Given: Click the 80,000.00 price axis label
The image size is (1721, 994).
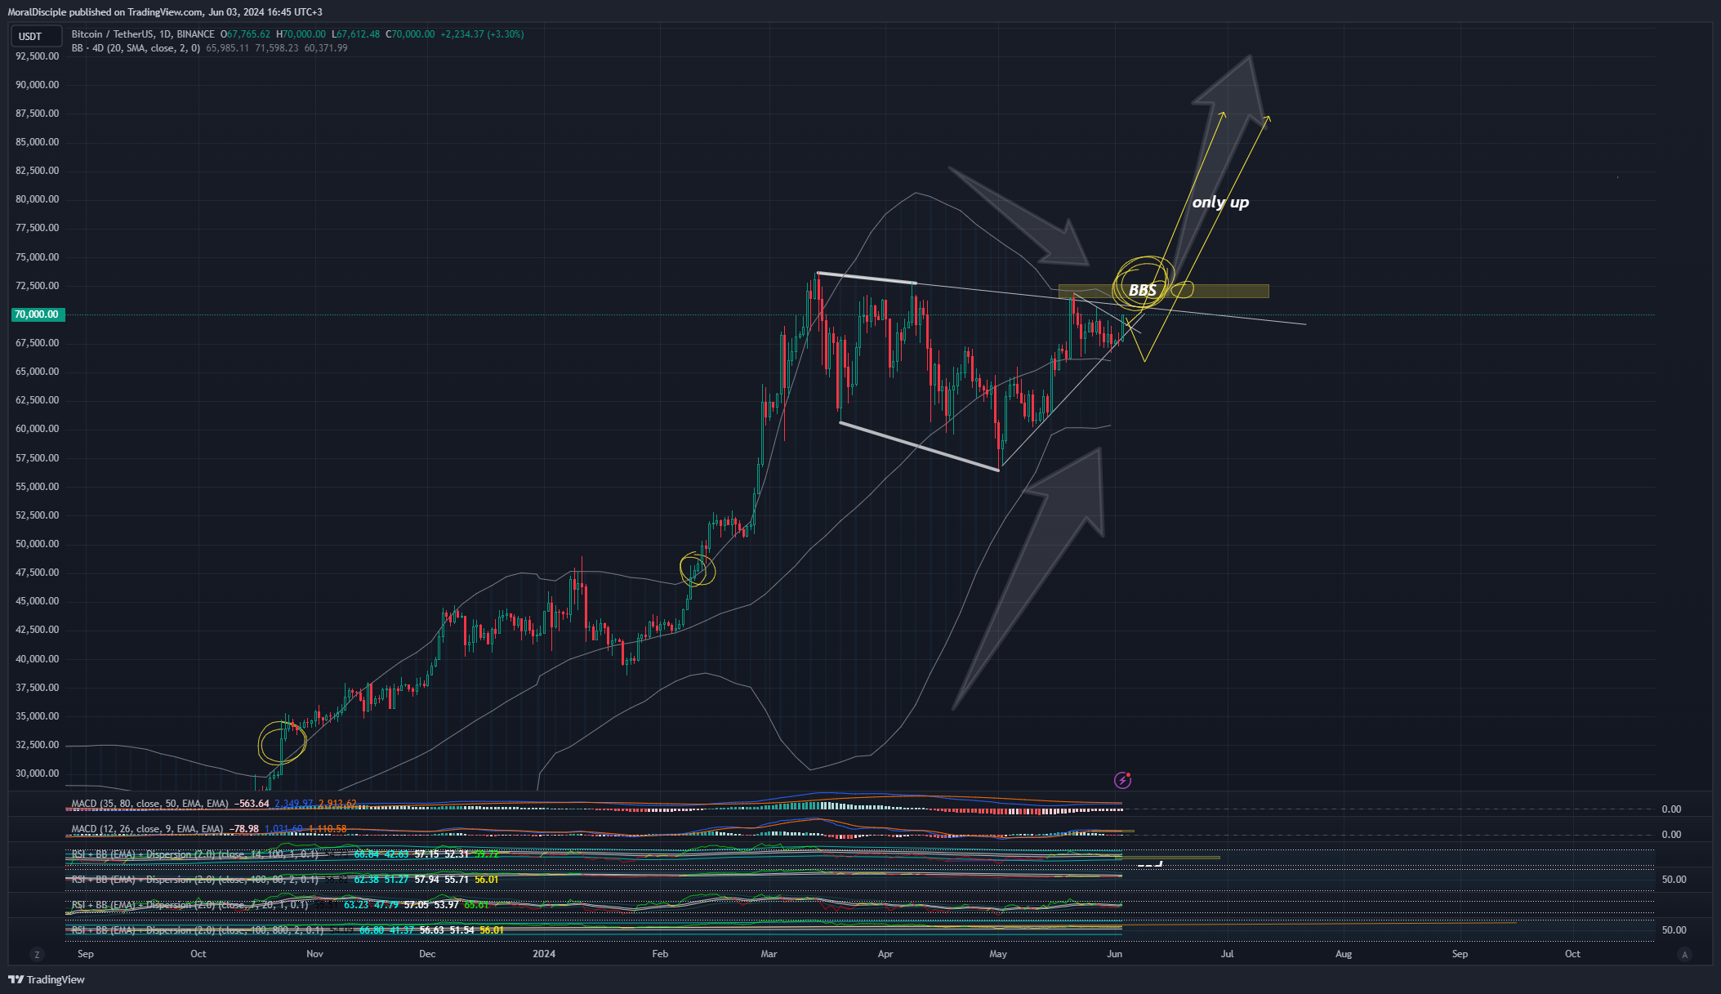Looking at the screenshot, I should (x=38, y=199).
